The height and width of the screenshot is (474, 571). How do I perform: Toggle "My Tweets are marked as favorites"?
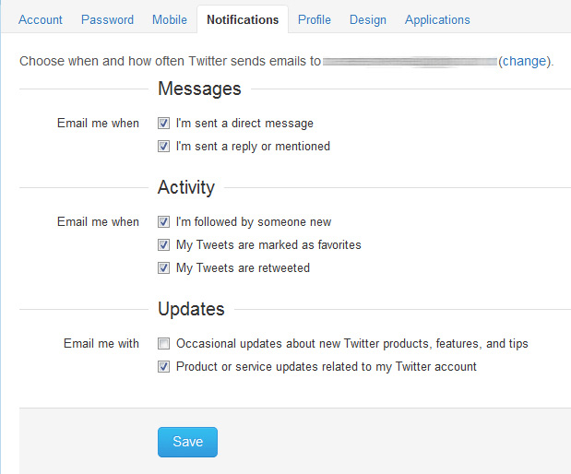point(163,244)
